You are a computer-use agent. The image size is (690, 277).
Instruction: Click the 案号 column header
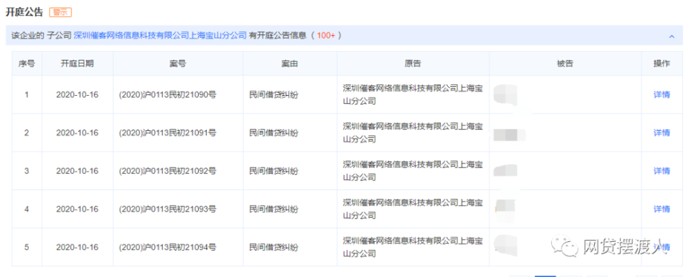pos(178,63)
